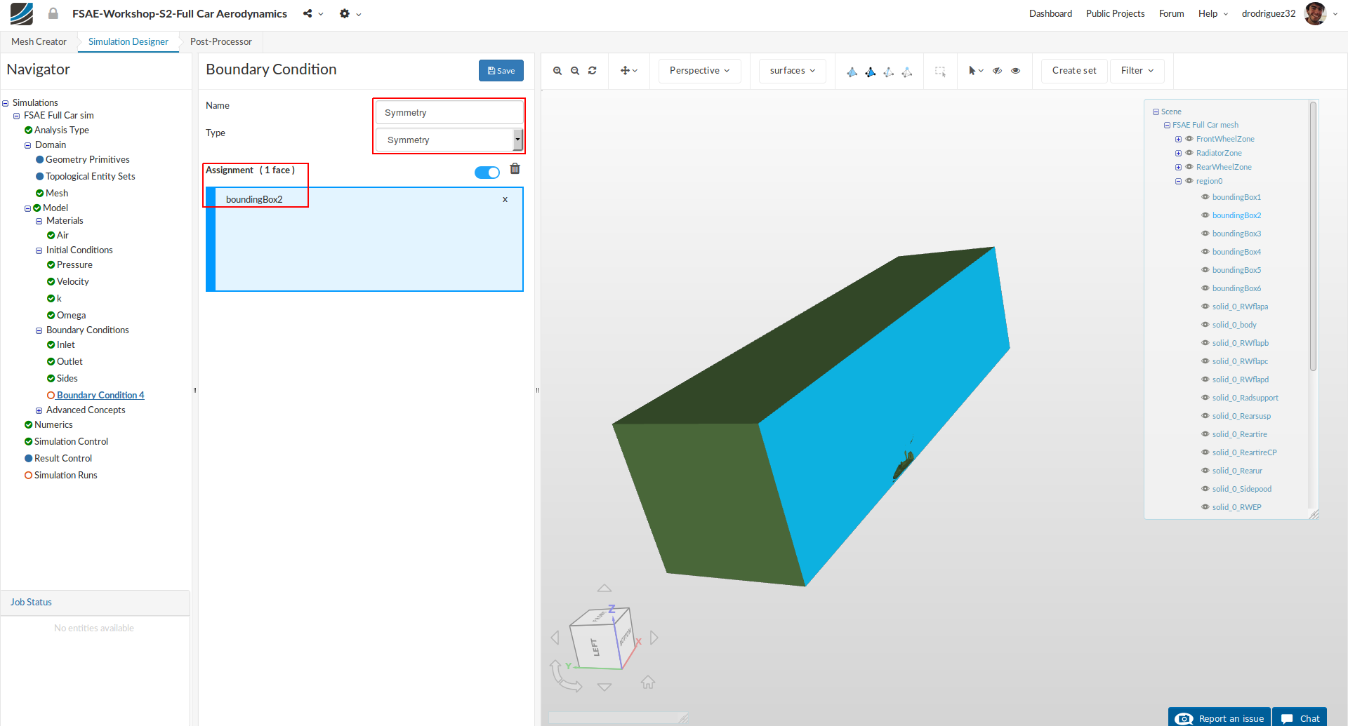The image size is (1348, 726).
Task: Select the first solid-surface render mode icon
Action: click(x=852, y=72)
